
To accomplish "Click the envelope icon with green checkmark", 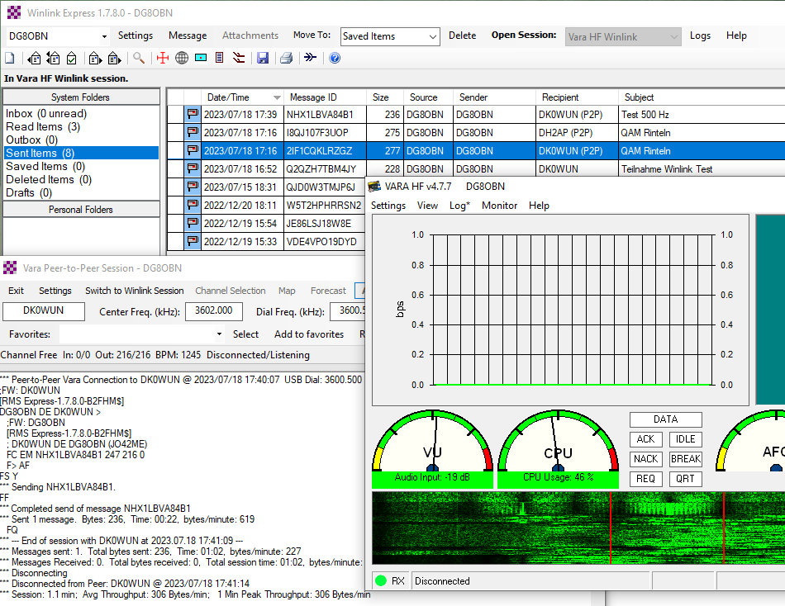I will click(x=72, y=58).
